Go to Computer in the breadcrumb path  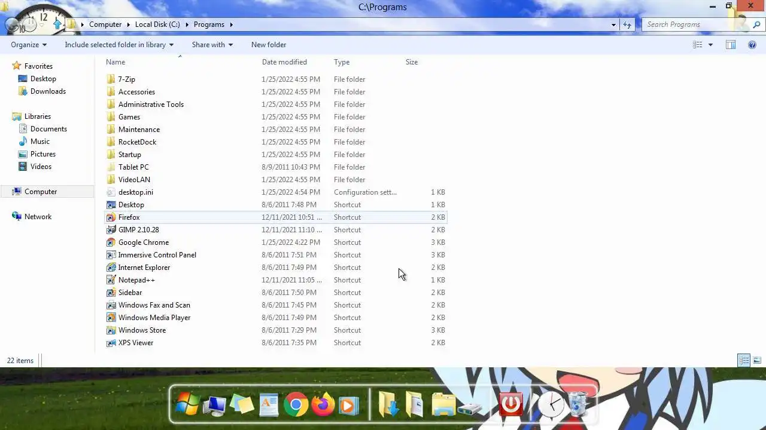coord(105,24)
